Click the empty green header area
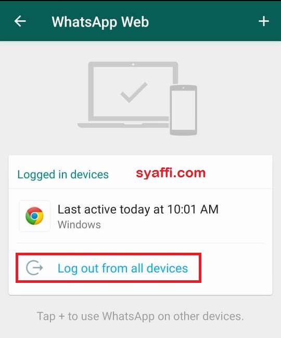 pos(203,21)
